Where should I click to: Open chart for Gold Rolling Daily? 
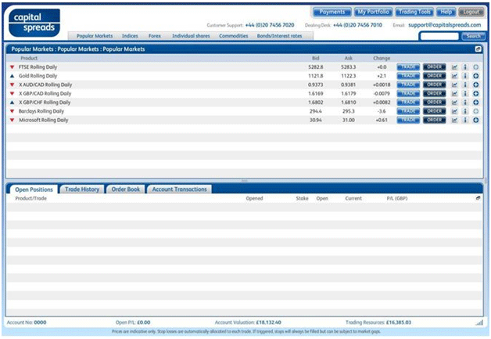[x=455, y=76]
